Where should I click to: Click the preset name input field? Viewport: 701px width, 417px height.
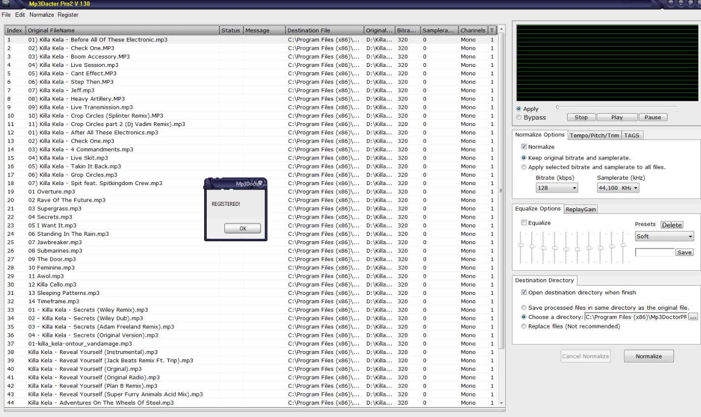(654, 253)
